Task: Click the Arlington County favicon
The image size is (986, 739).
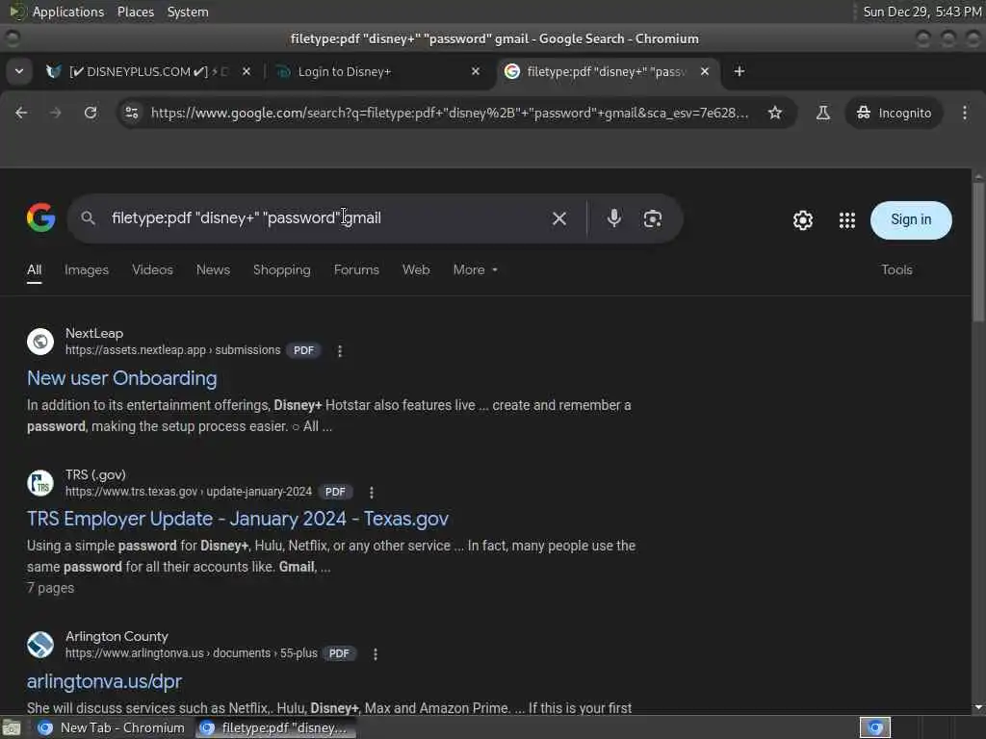Action: pos(40,646)
